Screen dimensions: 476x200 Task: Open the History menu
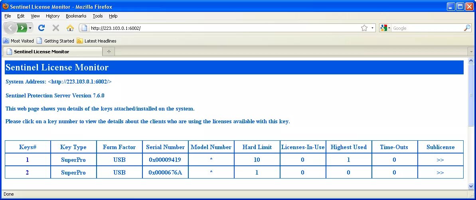click(53, 16)
